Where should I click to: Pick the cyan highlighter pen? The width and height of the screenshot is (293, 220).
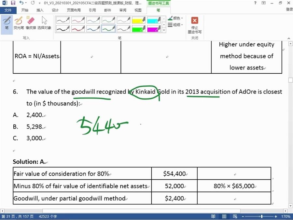[154, 20]
